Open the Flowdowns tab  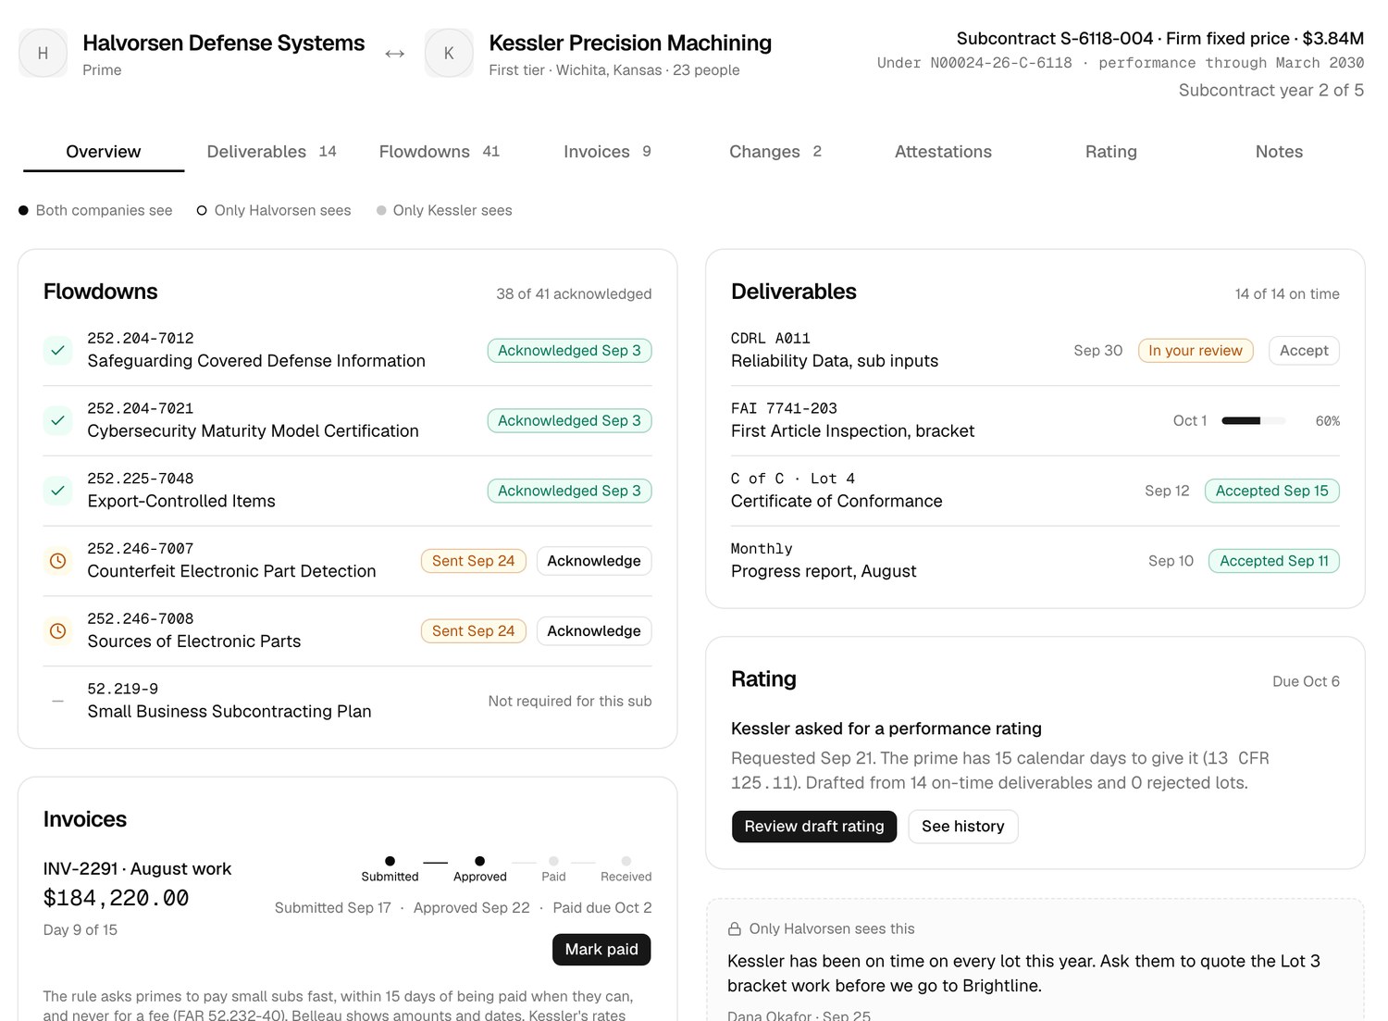[440, 152]
